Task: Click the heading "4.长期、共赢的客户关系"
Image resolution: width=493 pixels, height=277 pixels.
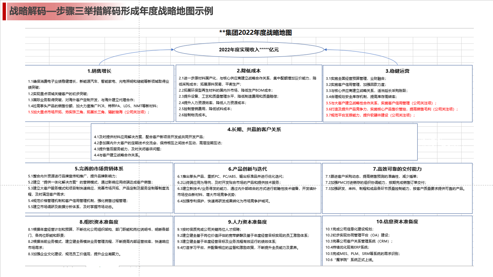Action: (x=254, y=129)
